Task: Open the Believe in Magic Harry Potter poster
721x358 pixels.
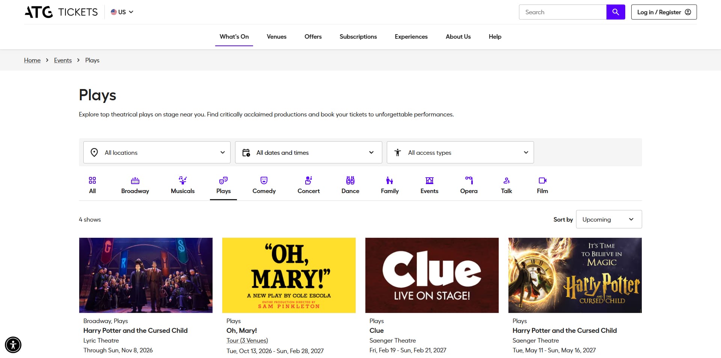Action: point(575,275)
